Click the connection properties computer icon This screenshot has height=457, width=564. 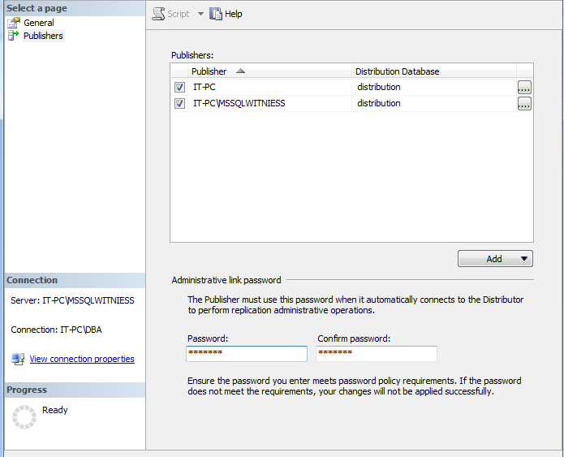(18, 359)
